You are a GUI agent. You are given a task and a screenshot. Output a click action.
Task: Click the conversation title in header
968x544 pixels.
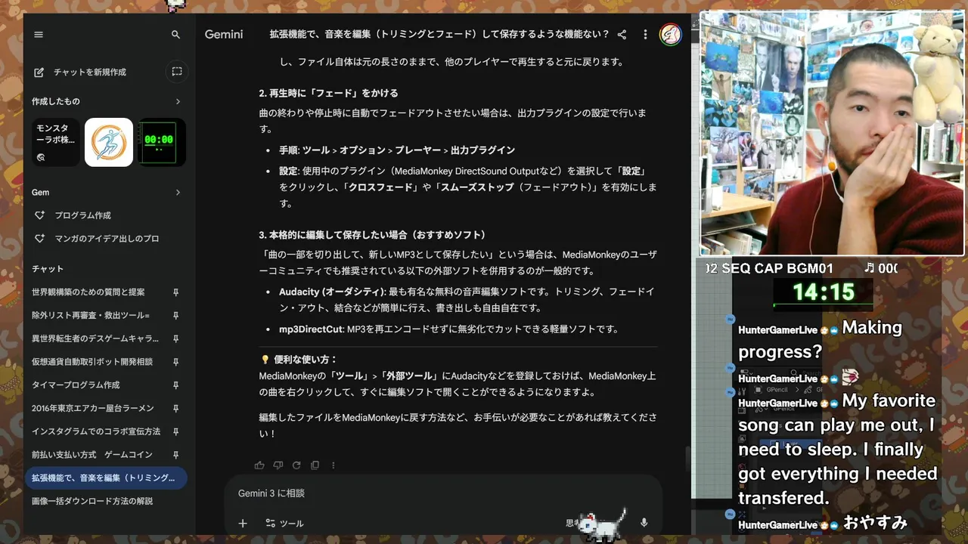[x=439, y=35]
